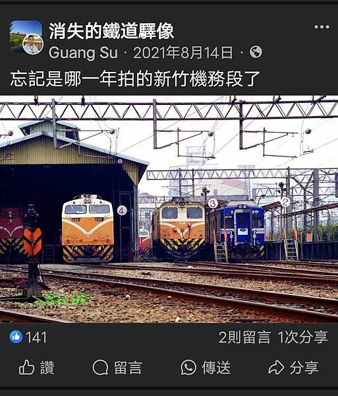
Task: Open the train depot photo
Action: tap(169, 209)
